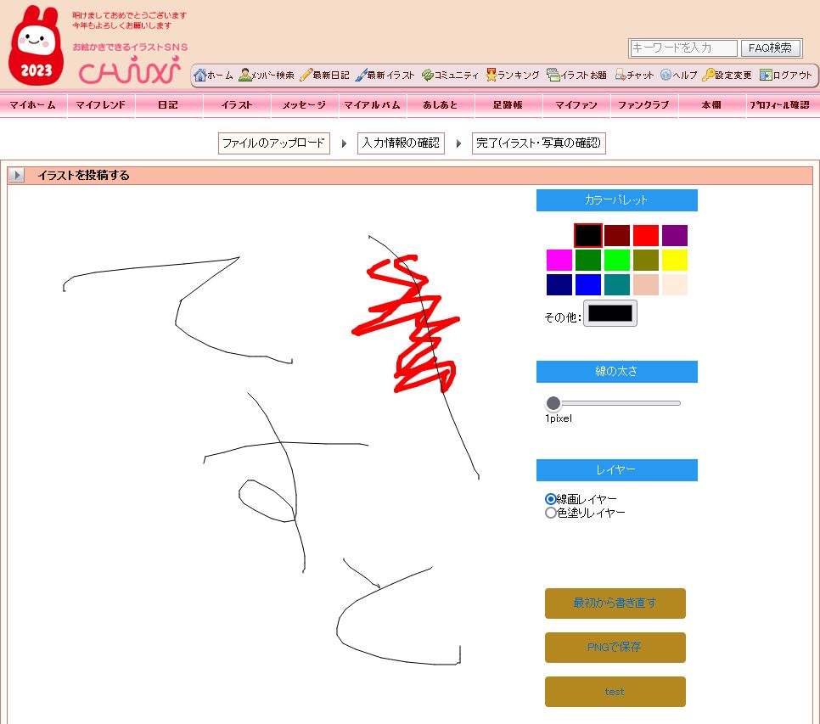Pick the red color swatch

click(646, 235)
